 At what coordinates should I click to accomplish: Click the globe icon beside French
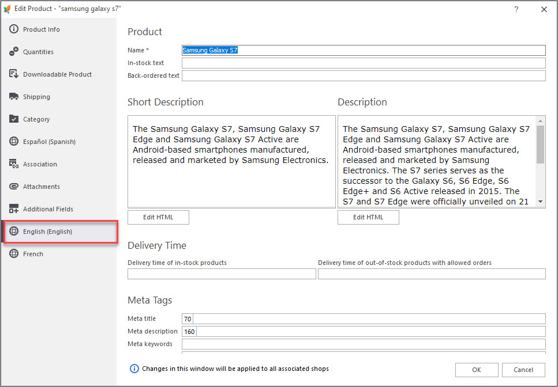coord(13,253)
